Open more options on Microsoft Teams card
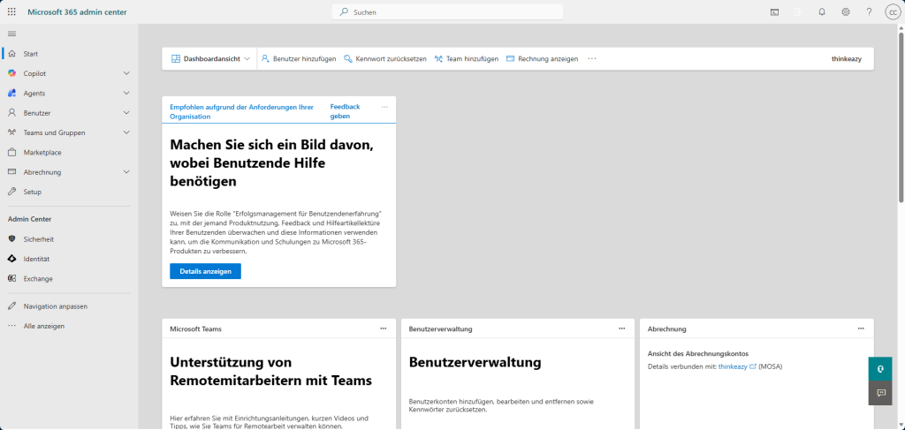The height and width of the screenshot is (430, 905). 383,328
